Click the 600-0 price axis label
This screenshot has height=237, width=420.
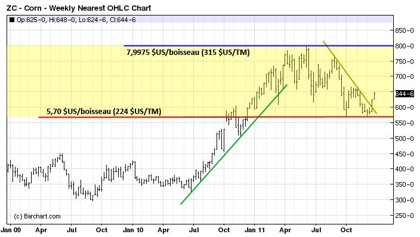click(x=404, y=107)
